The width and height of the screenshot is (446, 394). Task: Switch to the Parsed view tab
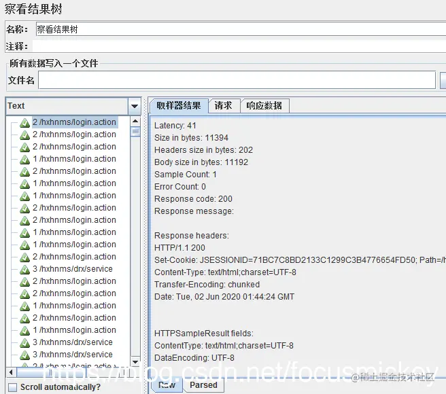[203, 385]
